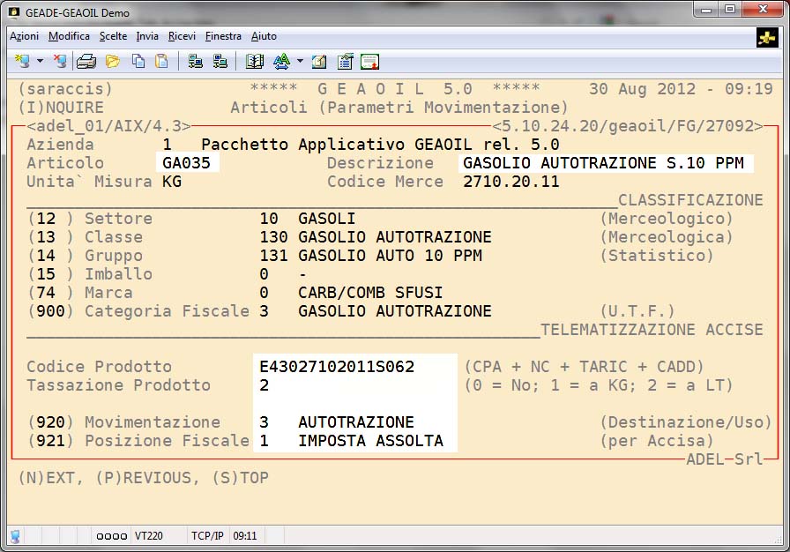This screenshot has height=552, width=790.
Task: Expand the new connection dropdown arrow
Action: click(x=40, y=62)
